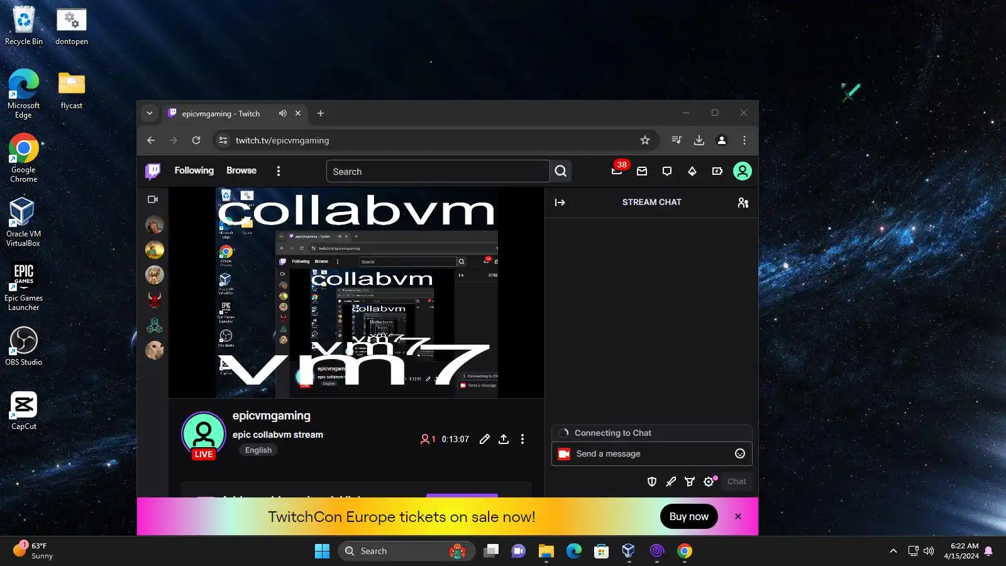Click the Shield Mode icon under chat
The image size is (1006, 566).
pos(652,482)
